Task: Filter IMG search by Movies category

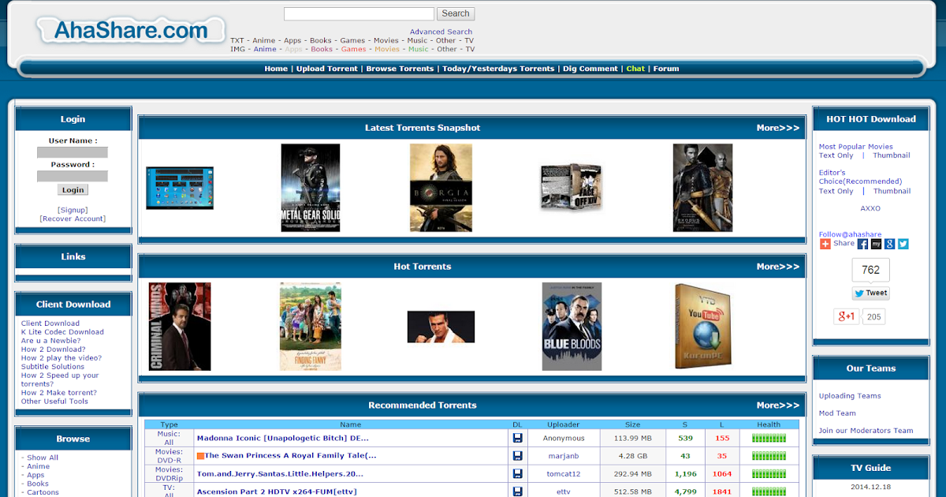Action: tap(387, 49)
